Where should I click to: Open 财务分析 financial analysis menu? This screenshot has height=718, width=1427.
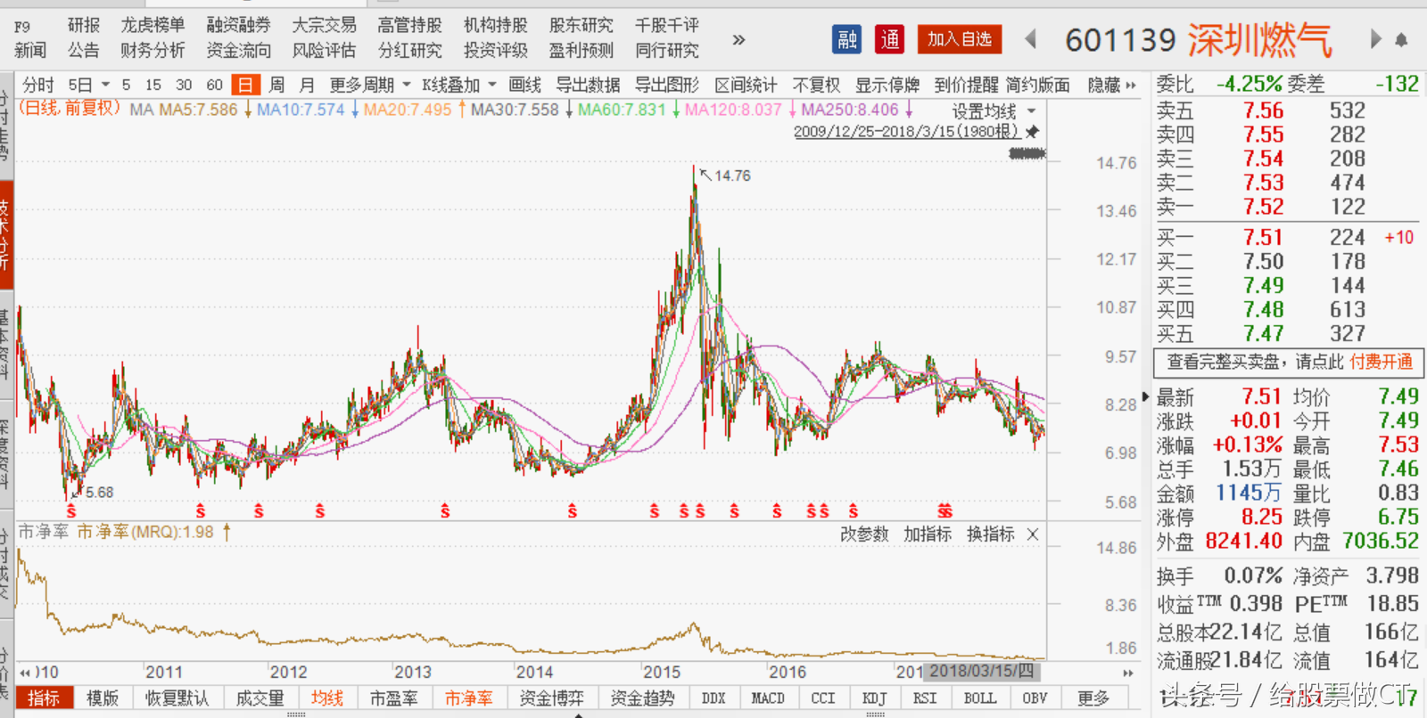click(153, 50)
